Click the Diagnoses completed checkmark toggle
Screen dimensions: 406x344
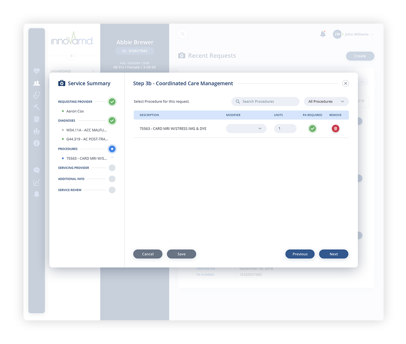(x=112, y=121)
